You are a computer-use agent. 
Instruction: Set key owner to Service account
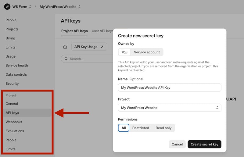pyautogui.click(x=147, y=52)
